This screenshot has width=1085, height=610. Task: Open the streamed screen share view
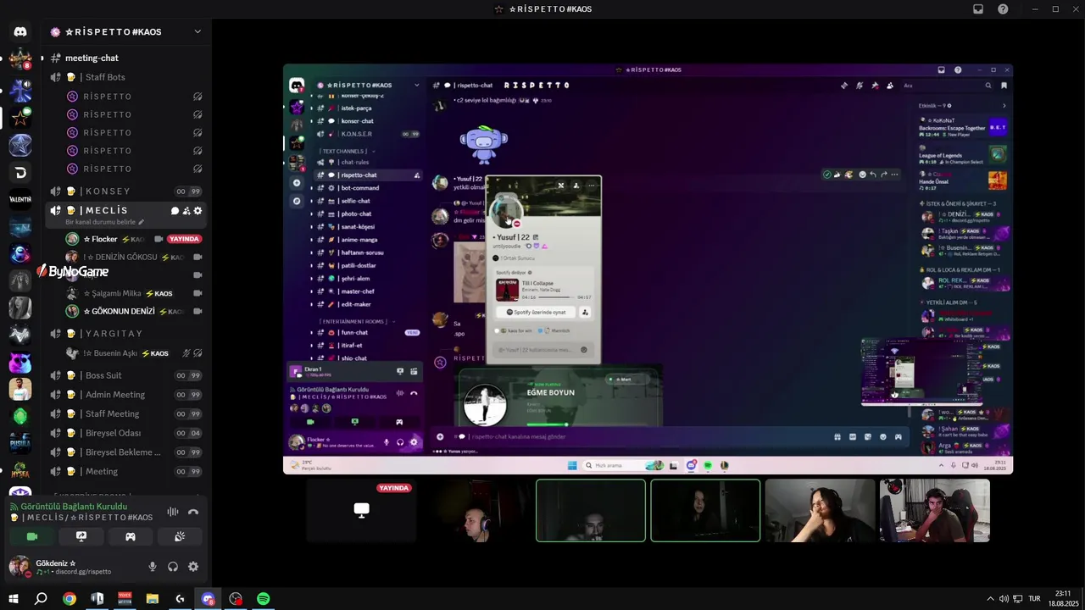coord(648,269)
